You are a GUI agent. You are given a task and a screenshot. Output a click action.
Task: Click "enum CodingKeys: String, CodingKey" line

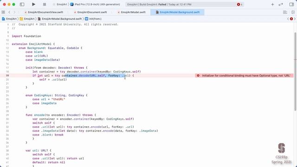click(57, 95)
